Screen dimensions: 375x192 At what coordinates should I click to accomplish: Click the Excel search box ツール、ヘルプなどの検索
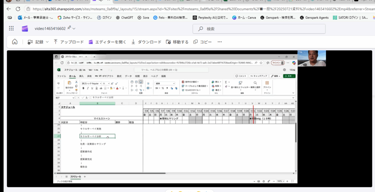click(x=171, y=70)
